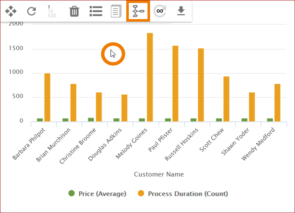Click the green legend marker dot
This screenshot has width=295, height=213.
click(x=72, y=193)
